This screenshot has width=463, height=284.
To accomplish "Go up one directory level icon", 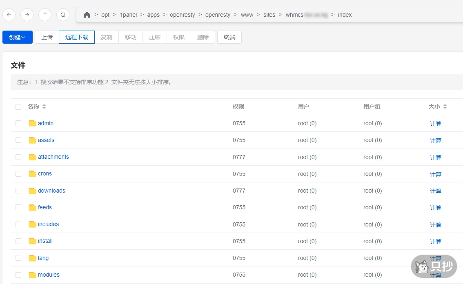I will [x=45, y=15].
